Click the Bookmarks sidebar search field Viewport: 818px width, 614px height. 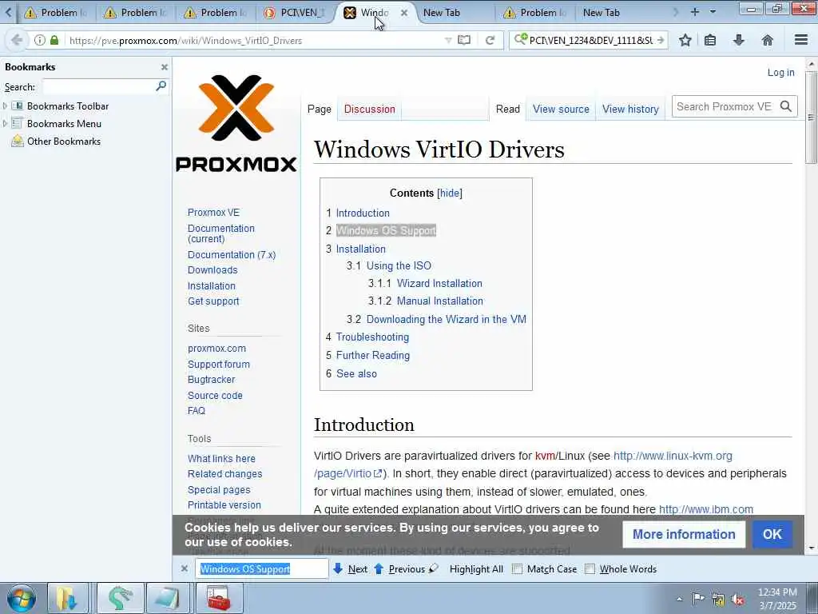pyautogui.click(x=99, y=86)
